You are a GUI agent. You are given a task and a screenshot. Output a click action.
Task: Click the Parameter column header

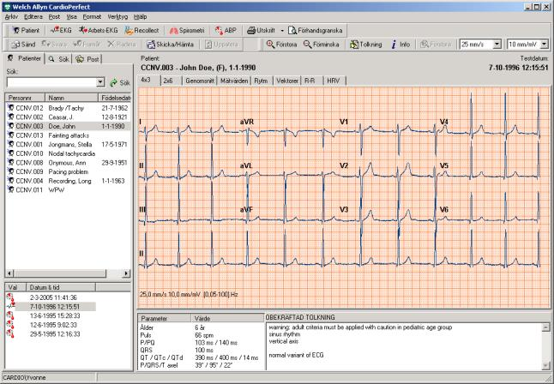(x=165, y=318)
